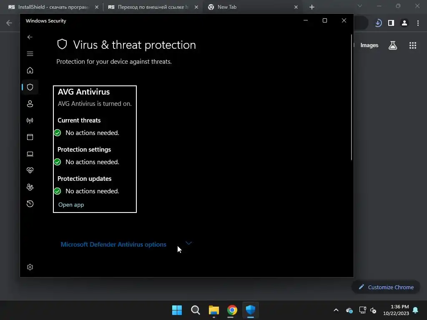The height and width of the screenshot is (320, 427).
Task: Open Chrome profile avatar
Action: click(404, 23)
